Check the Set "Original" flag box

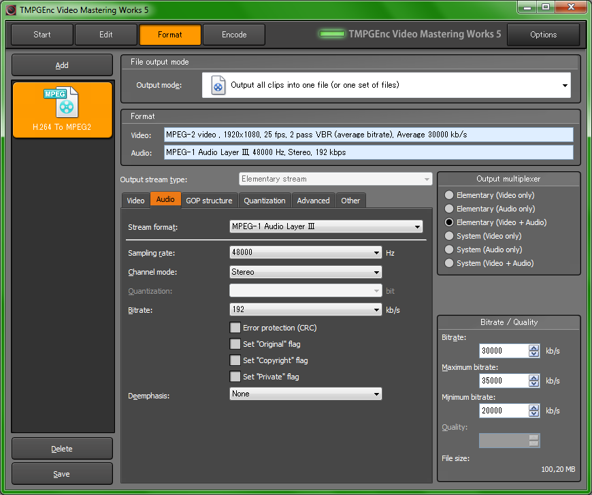pyautogui.click(x=235, y=343)
